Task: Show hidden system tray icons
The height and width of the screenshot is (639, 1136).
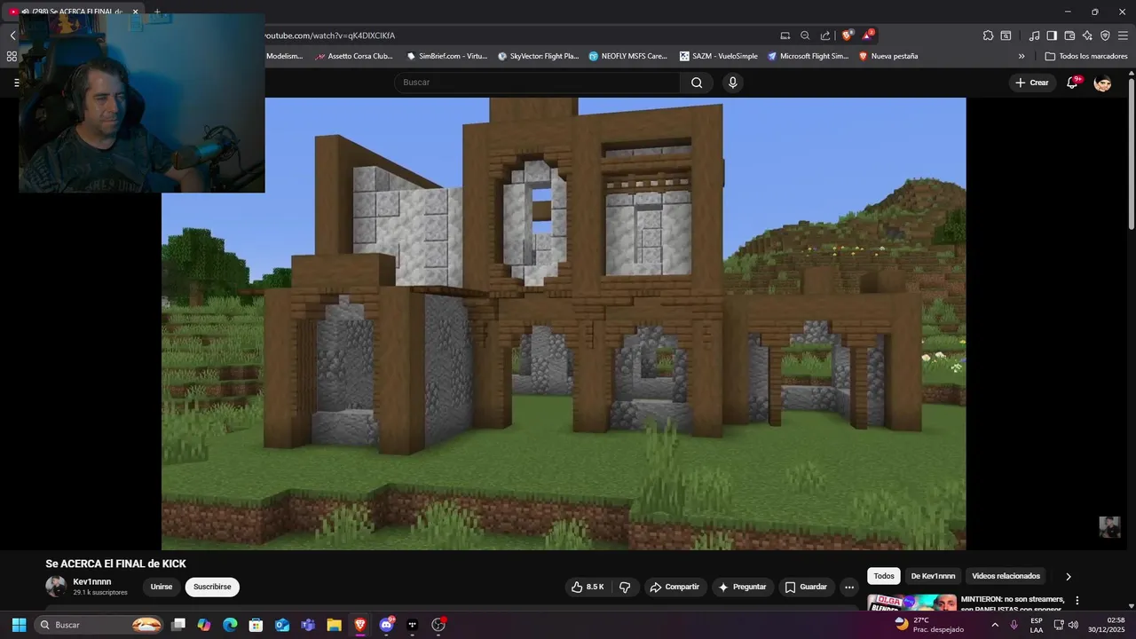Action: point(994,625)
